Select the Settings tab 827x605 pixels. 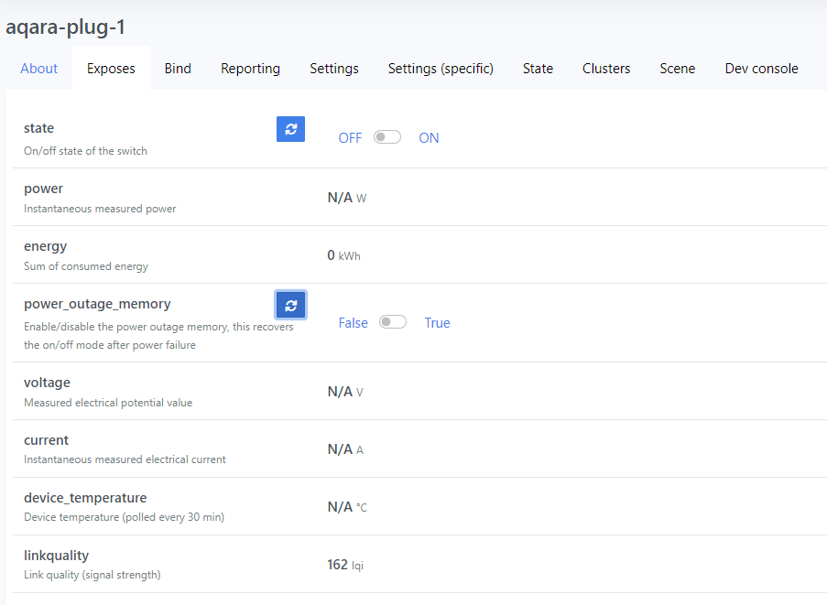pos(333,69)
